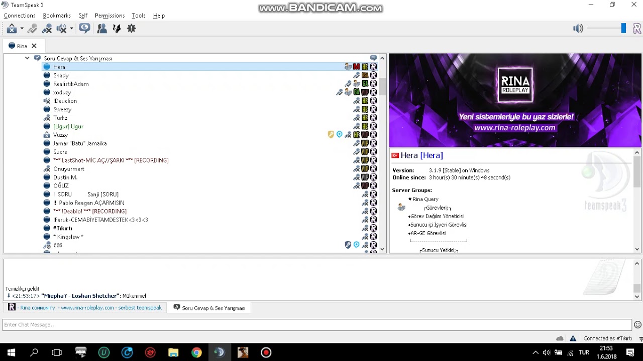Click the speaker status icon beside Turkz

point(47,118)
